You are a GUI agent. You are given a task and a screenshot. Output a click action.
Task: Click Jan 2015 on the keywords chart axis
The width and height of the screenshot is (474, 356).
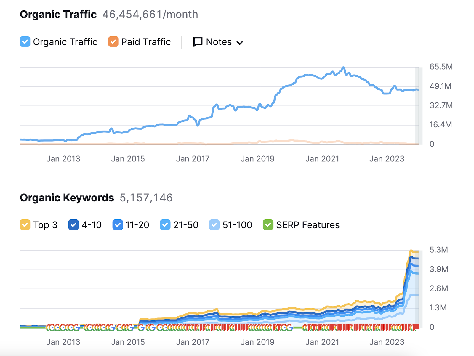128,342
